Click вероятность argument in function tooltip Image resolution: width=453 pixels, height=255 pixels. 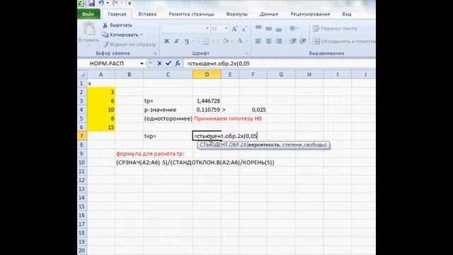point(264,144)
